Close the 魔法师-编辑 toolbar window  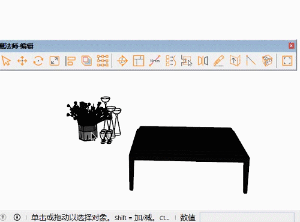[x=291, y=46]
